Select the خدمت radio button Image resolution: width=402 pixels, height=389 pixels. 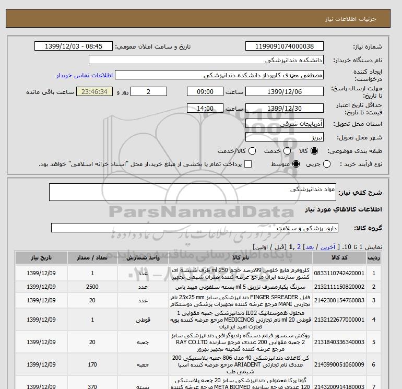[x=287, y=151]
